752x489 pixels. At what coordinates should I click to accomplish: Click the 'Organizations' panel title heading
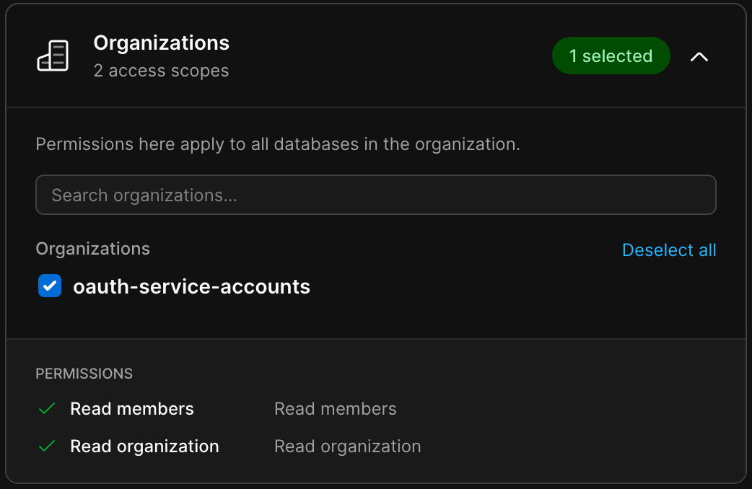coord(161,43)
